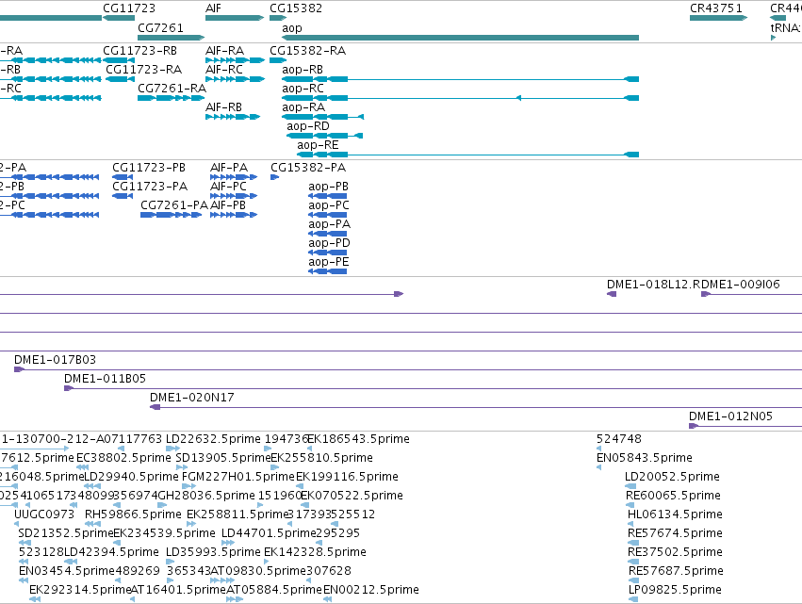Select the LP09825.5prime EST label
This screenshot has height=604, width=802.
click(x=675, y=590)
